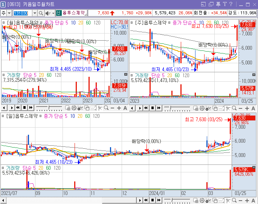Click the stock code input field 131030
The height and width of the screenshot is (204, 258).
tap(23, 13)
